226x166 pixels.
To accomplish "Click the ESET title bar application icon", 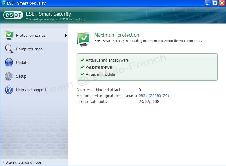I will 3,3.
